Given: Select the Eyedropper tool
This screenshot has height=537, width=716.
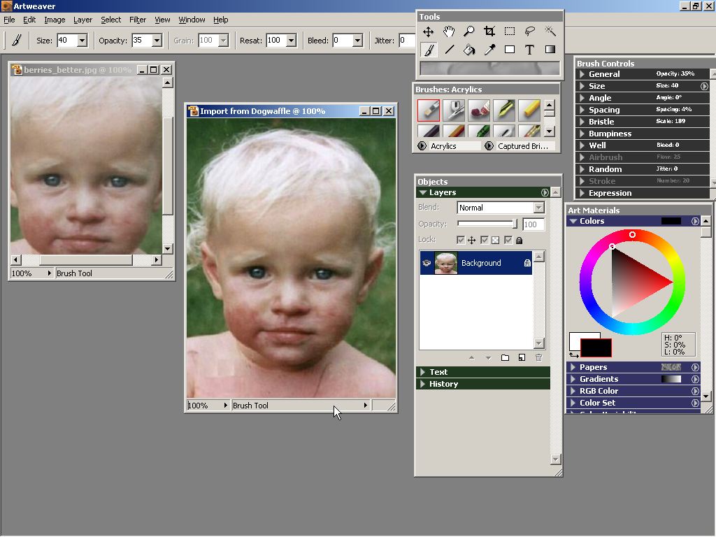Looking at the screenshot, I should tap(489, 50).
